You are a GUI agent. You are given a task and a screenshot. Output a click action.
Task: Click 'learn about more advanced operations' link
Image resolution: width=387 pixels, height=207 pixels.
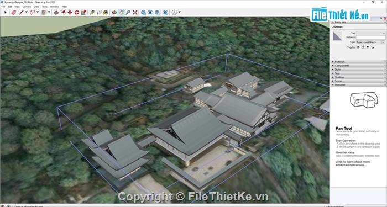click(353, 163)
